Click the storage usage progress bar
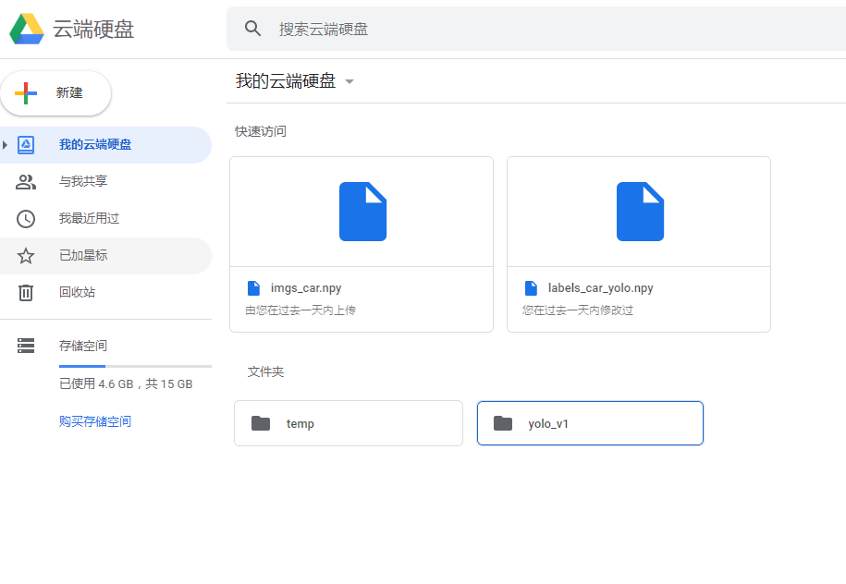 [x=135, y=366]
